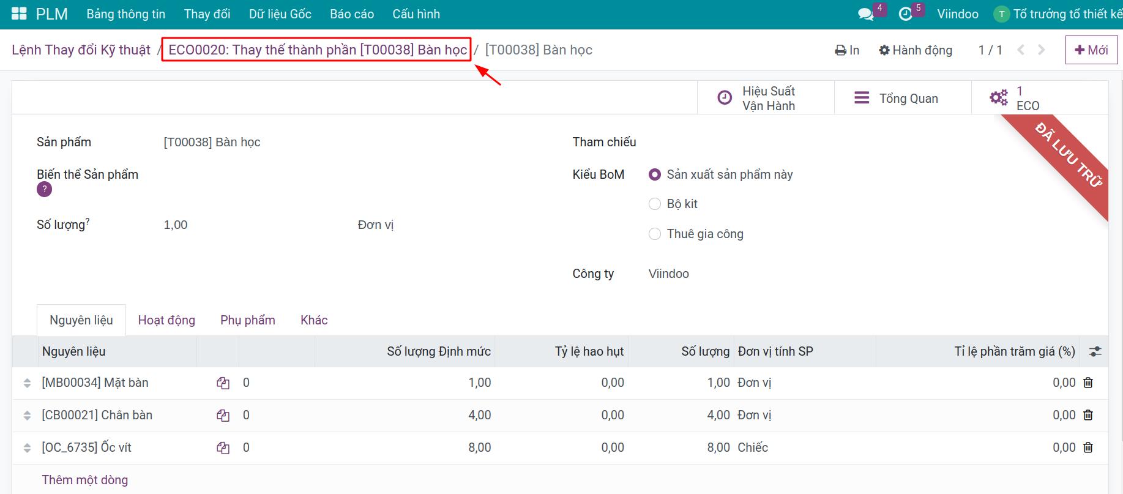Viewport: 1123px width, 494px height.
Task: Go back to ECO0020 breadcrumb link
Action: point(318,50)
